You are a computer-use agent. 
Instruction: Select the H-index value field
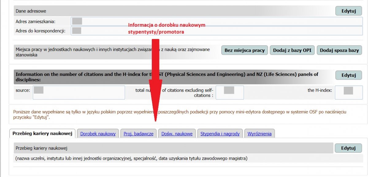tap(348, 92)
